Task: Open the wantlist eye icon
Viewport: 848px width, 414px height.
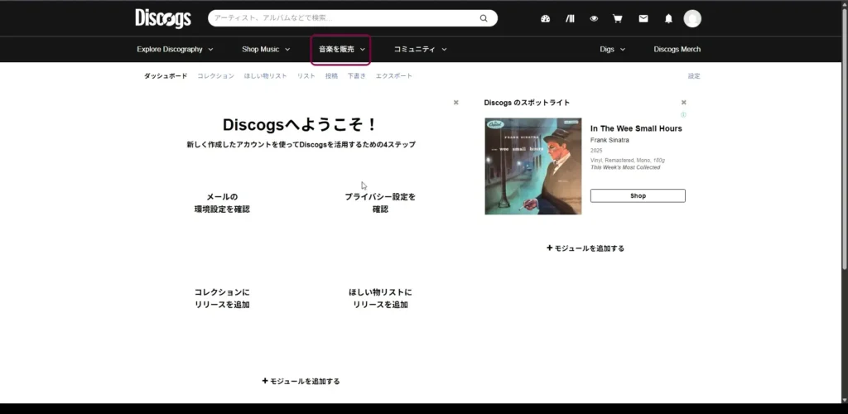Action: pos(594,18)
